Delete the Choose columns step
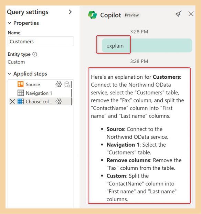Screen dimensions: 201x214 click(x=13, y=101)
